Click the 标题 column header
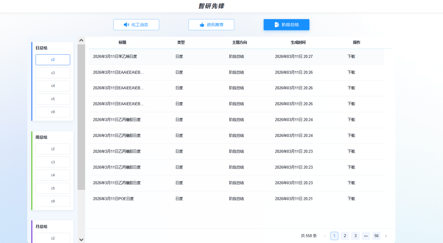Screen dimensions: 443x243 [122, 42]
